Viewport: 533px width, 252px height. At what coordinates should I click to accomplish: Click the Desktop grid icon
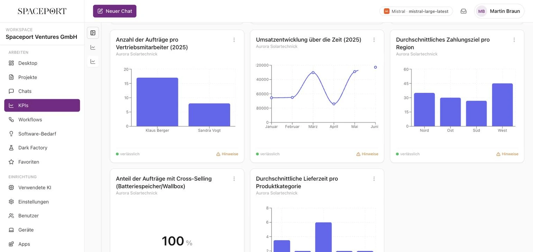tap(11, 63)
